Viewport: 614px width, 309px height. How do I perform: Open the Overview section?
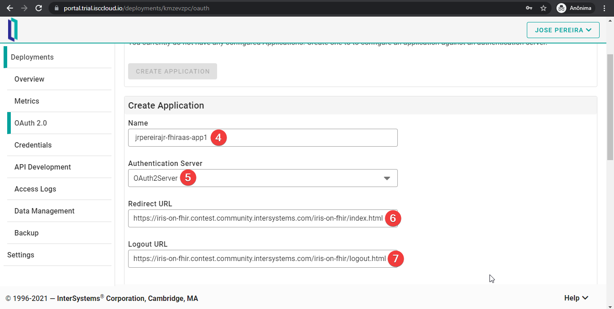(59, 79)
